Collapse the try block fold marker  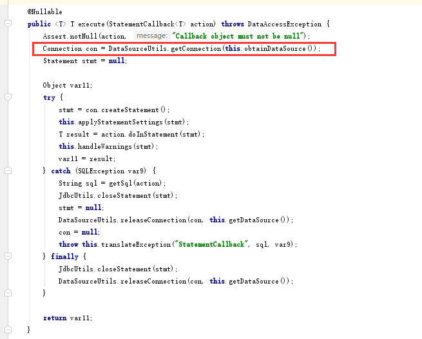(8, 97)
